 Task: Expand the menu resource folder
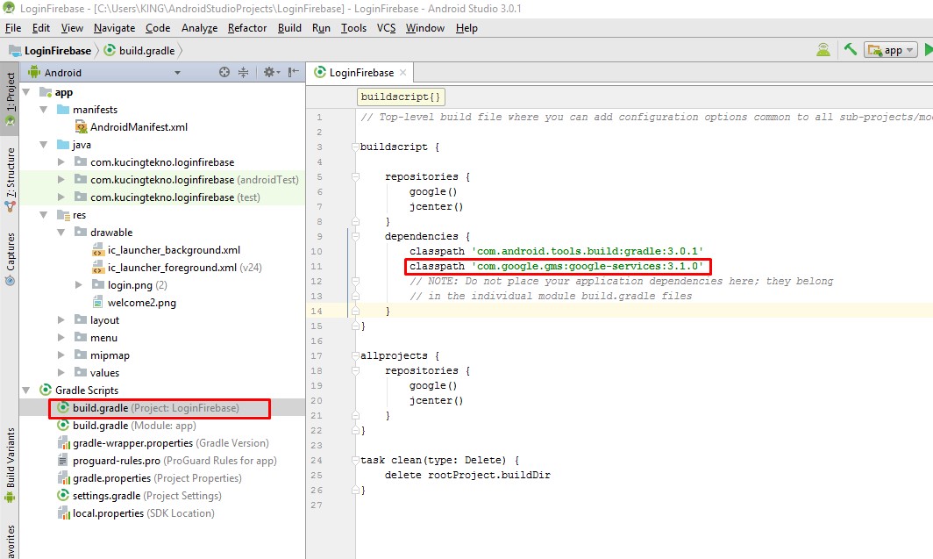pyautogui.click(x=61, y=338)
